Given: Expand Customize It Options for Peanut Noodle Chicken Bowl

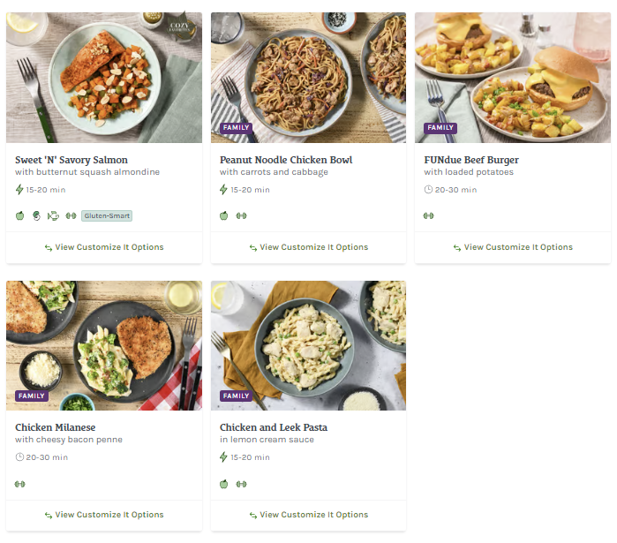Looking at the screenshot, I should tap(308, 247).
